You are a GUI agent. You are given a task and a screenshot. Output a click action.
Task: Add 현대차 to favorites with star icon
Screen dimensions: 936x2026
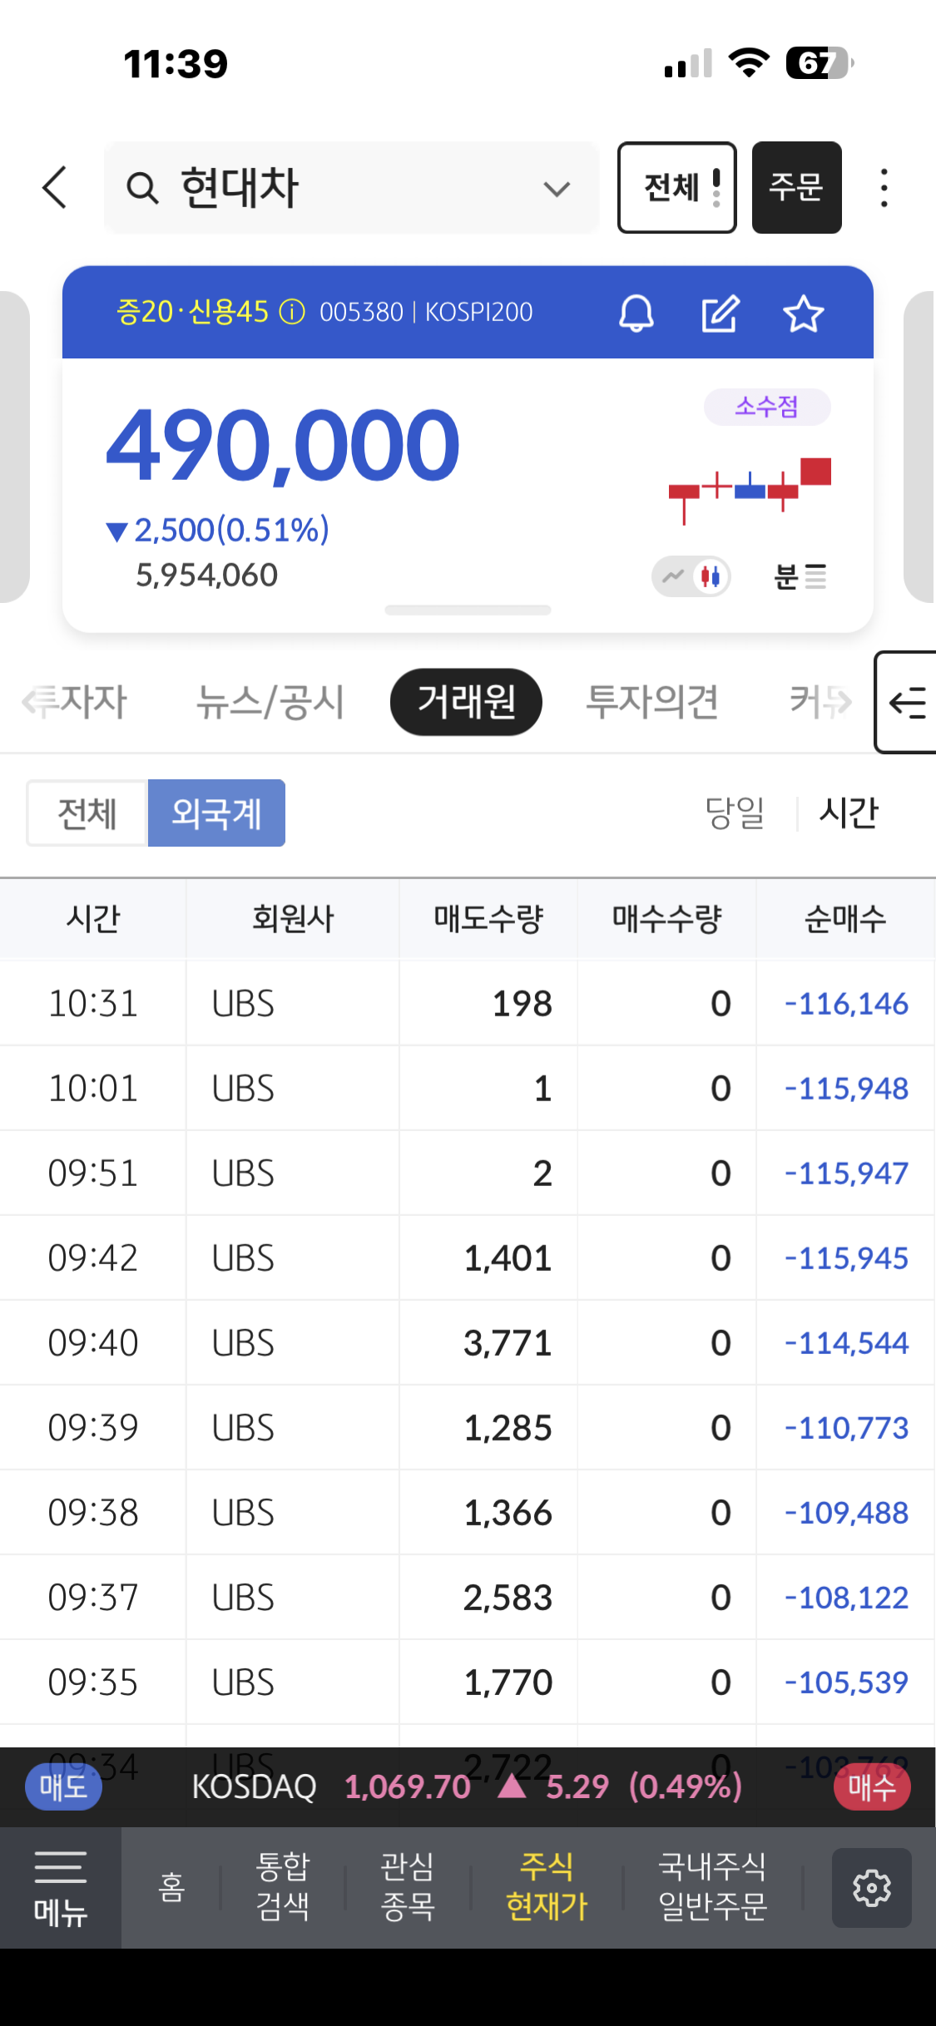(803, 314)
